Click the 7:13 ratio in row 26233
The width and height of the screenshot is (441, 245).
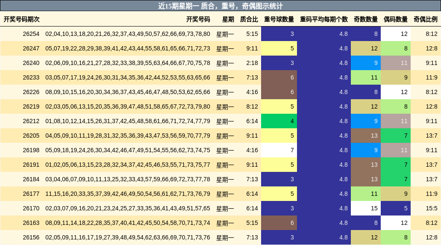click(252, 77)
